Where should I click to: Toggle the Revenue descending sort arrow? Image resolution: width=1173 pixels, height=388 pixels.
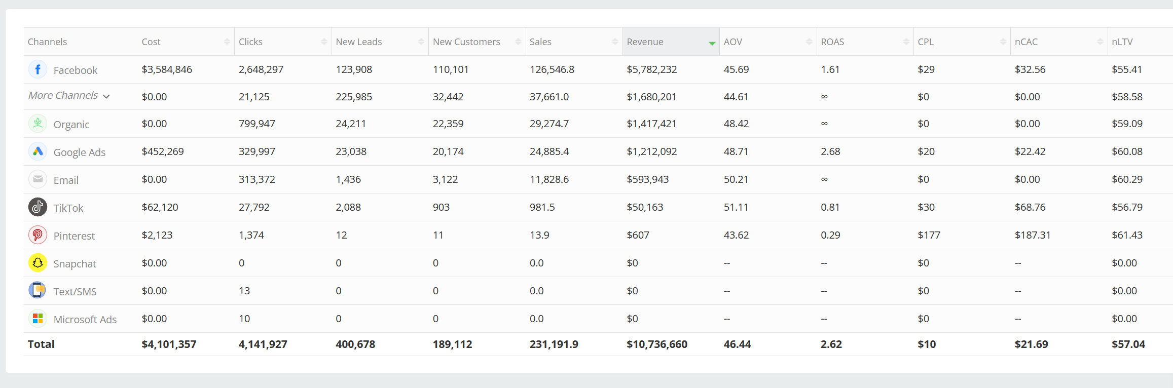(712, 43)
